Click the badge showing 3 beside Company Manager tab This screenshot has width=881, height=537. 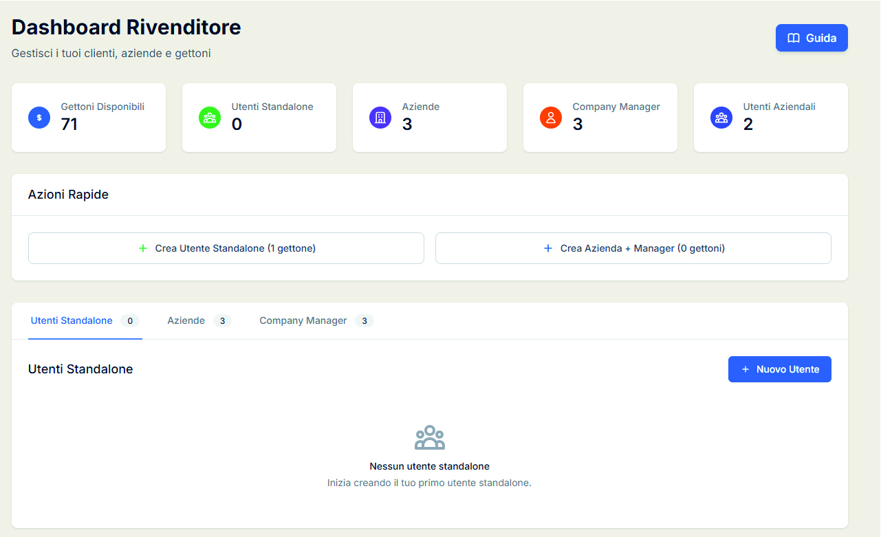[365, 320]
